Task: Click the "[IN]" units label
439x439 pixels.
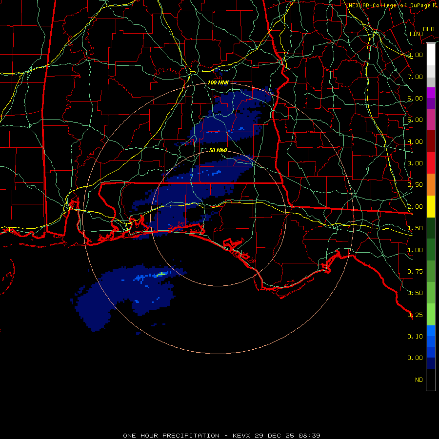Action: (416, 34)
